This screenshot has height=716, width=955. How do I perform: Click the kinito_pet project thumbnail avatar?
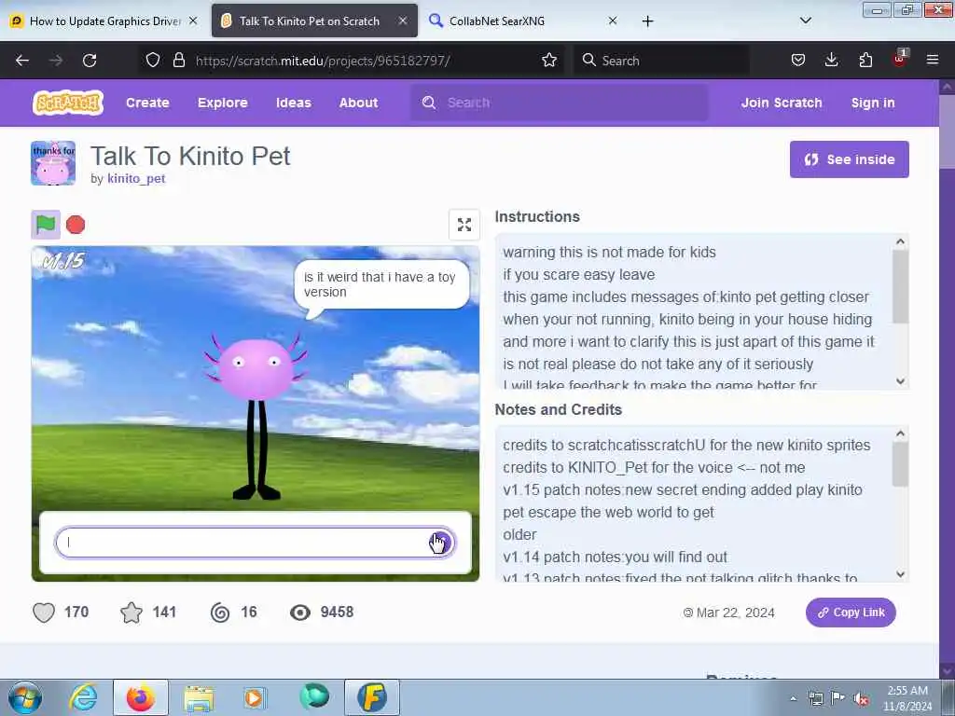pyautogui.click(x=53, y=163)
